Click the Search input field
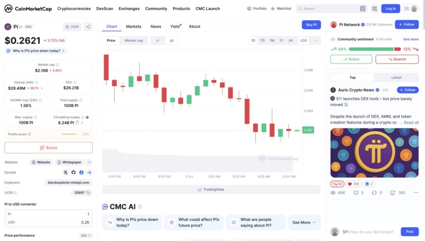425x241 pixels. click(x=330, y=8)
